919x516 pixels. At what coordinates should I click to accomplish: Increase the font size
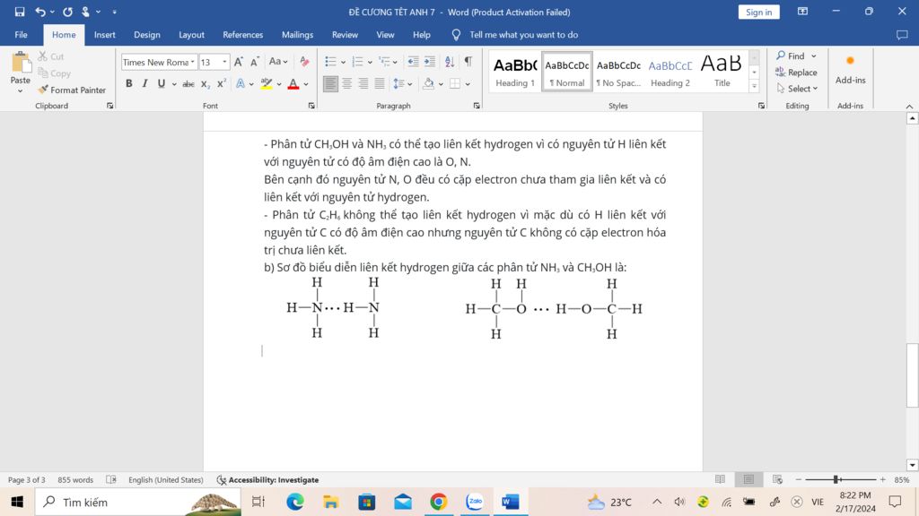(239, 62)
